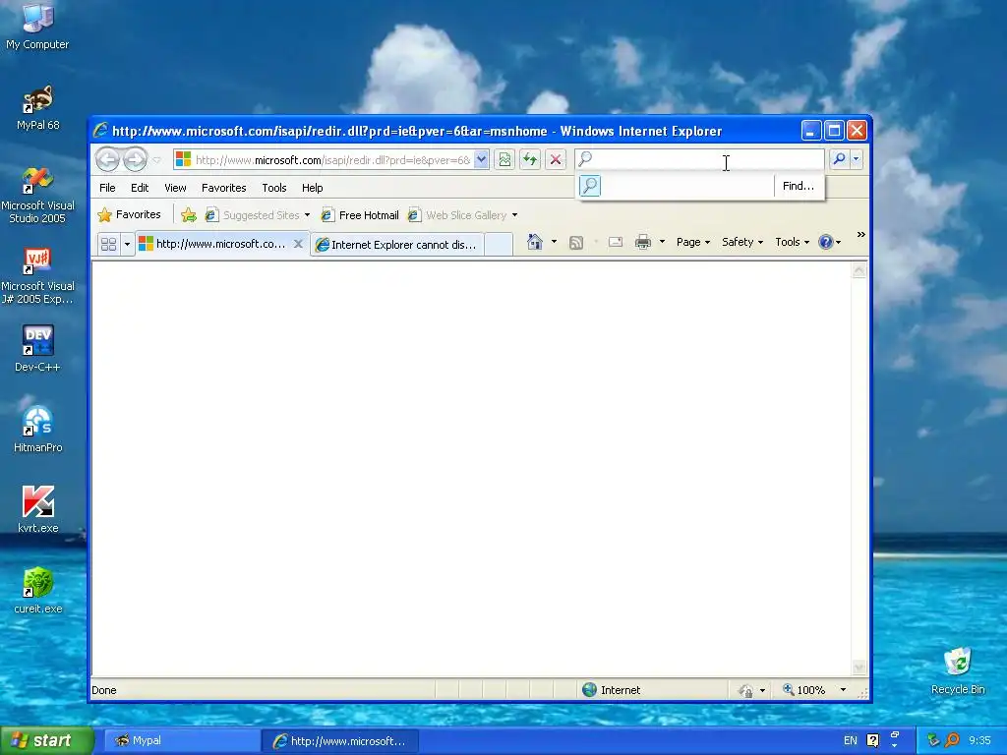Click the zoom level magnifier icon

[788, 689]
